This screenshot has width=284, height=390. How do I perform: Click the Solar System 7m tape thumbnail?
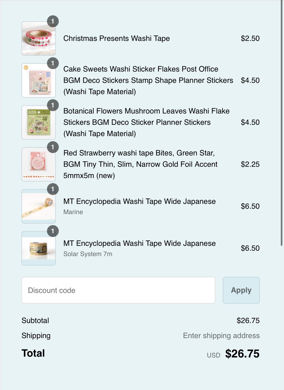[38, 249]
